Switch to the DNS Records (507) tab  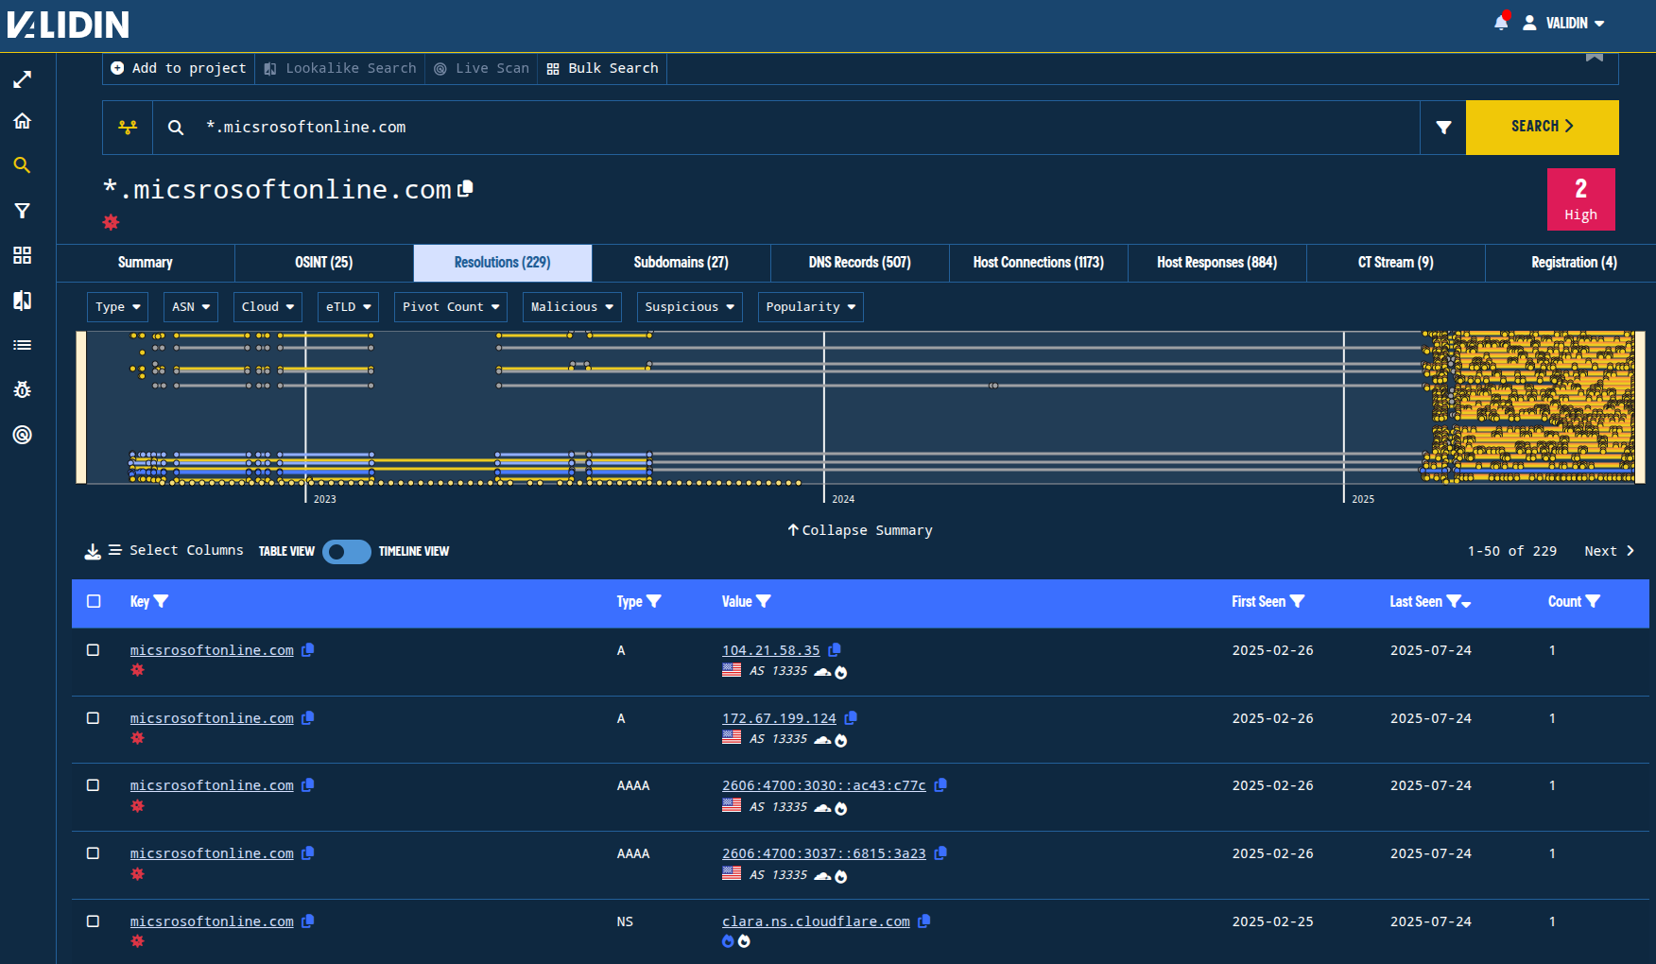point(860,263)
